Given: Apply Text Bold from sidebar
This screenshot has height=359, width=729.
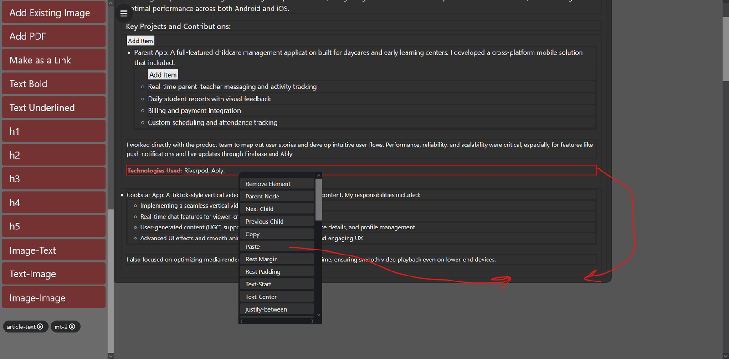Looking at the screenshot, I should [x=54, y=84].
